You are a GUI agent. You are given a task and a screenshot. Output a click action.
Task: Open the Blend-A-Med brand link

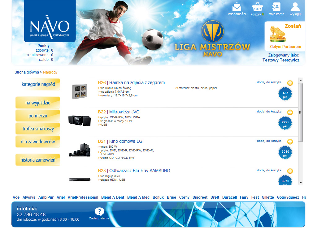(x=138, y=197)
